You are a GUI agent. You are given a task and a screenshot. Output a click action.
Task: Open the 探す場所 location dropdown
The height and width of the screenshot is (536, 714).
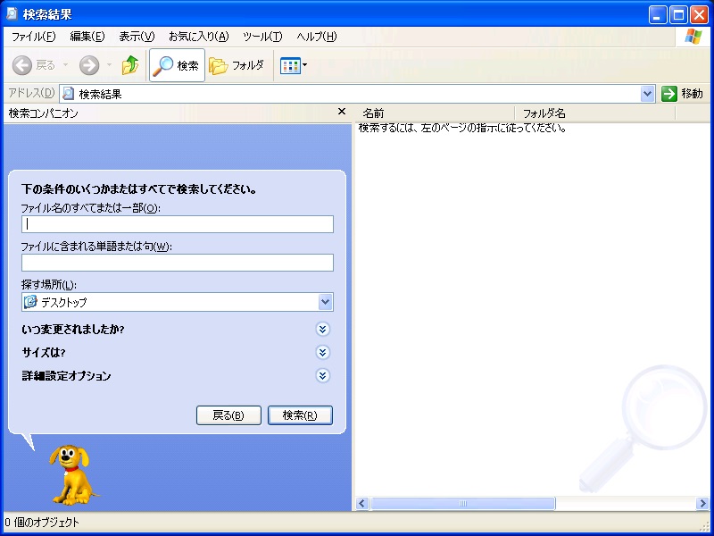[325, 302]
